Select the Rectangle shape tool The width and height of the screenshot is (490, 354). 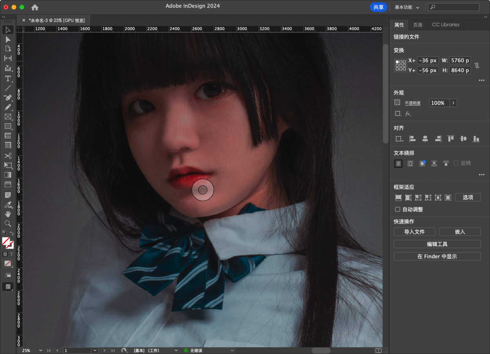pyautogui.click(x=8, y=126)
